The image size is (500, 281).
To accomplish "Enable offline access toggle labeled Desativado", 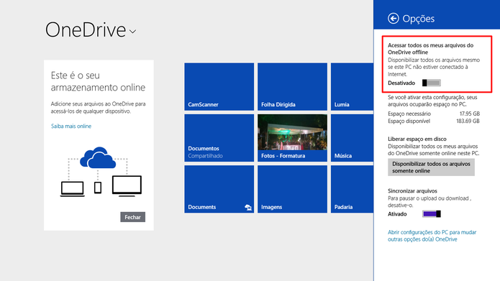I will coord(432,83).
